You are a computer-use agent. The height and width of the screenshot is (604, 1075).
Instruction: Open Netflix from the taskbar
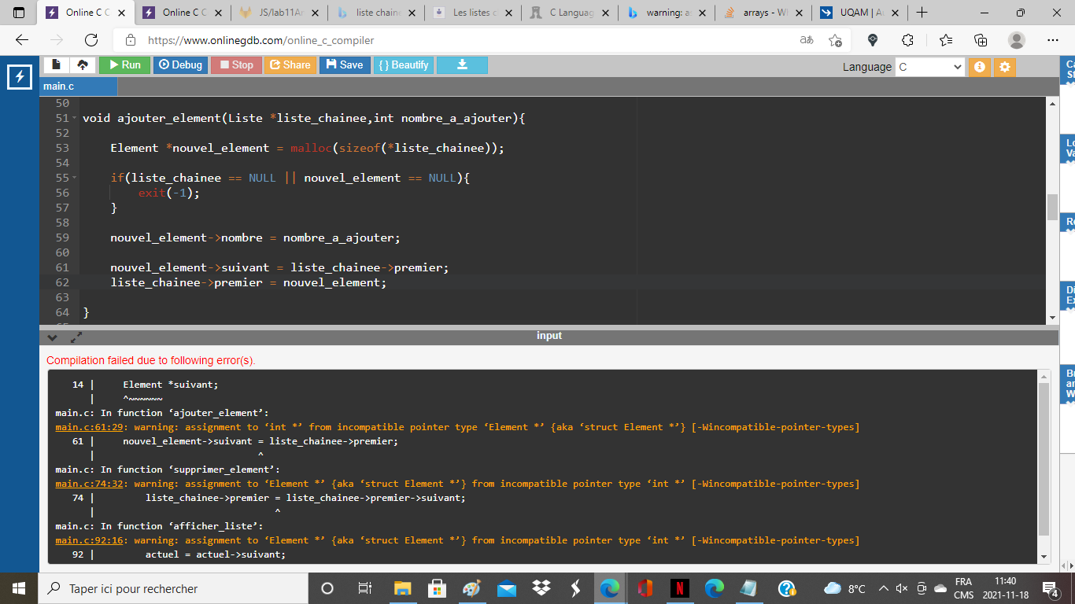pos(680,588)
